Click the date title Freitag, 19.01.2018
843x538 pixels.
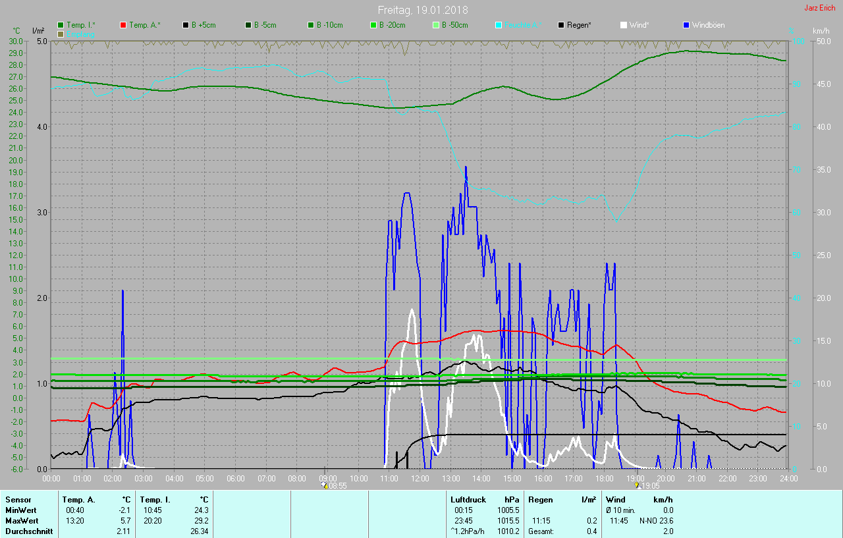point(423,10)
